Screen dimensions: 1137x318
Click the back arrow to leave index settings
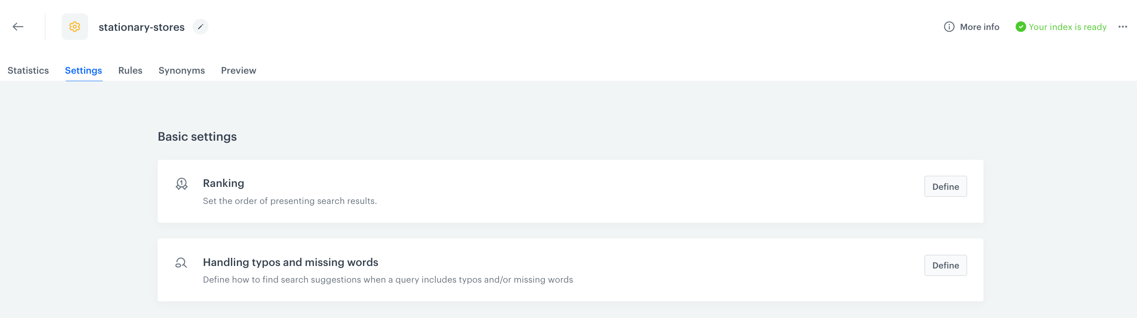coord(17,27)
